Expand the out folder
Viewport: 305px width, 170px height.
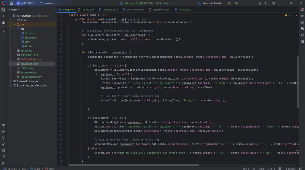pyautogui.click(x=14, y=24)
